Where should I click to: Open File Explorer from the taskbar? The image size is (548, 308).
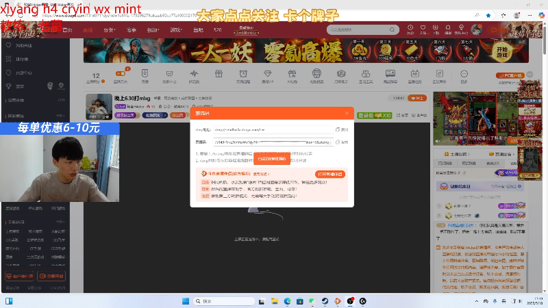pos(275,301)
